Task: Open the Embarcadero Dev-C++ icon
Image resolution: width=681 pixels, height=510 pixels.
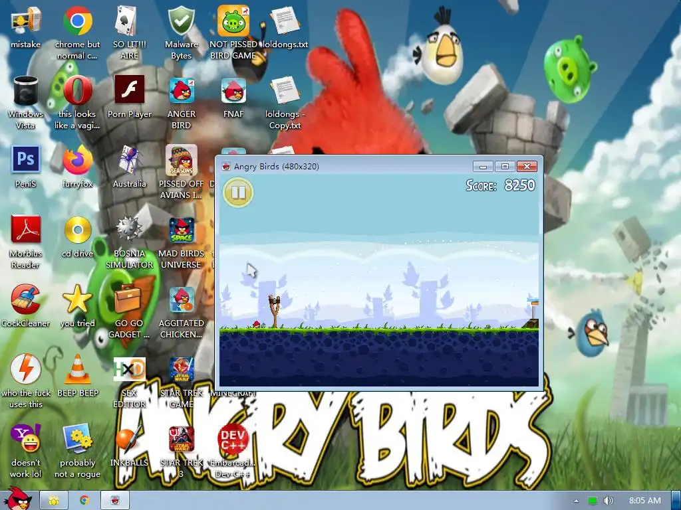Action: click(x=233, y=439)
